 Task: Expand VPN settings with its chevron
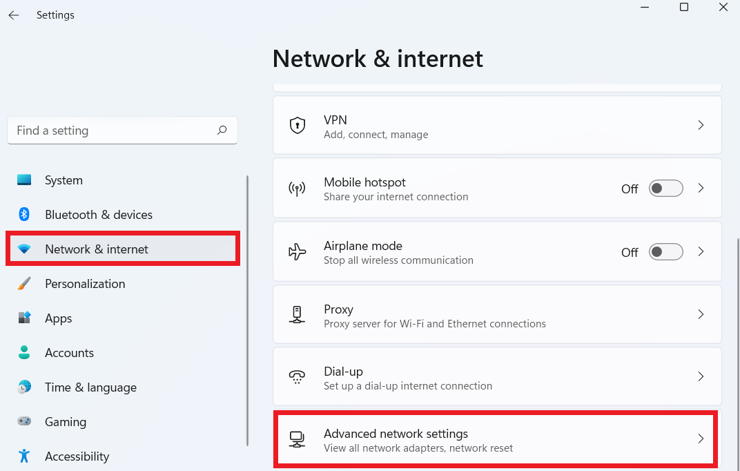point(701,126)
